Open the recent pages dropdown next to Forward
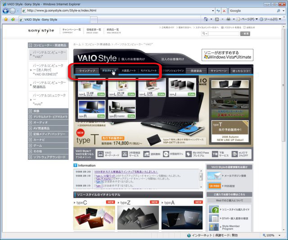Viewport: 288px width, 240px height. coord(18,11)
